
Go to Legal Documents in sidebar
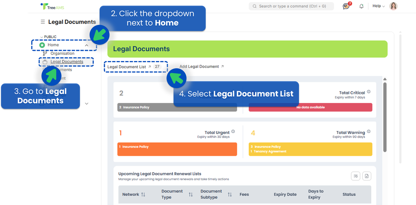(67, 62)
